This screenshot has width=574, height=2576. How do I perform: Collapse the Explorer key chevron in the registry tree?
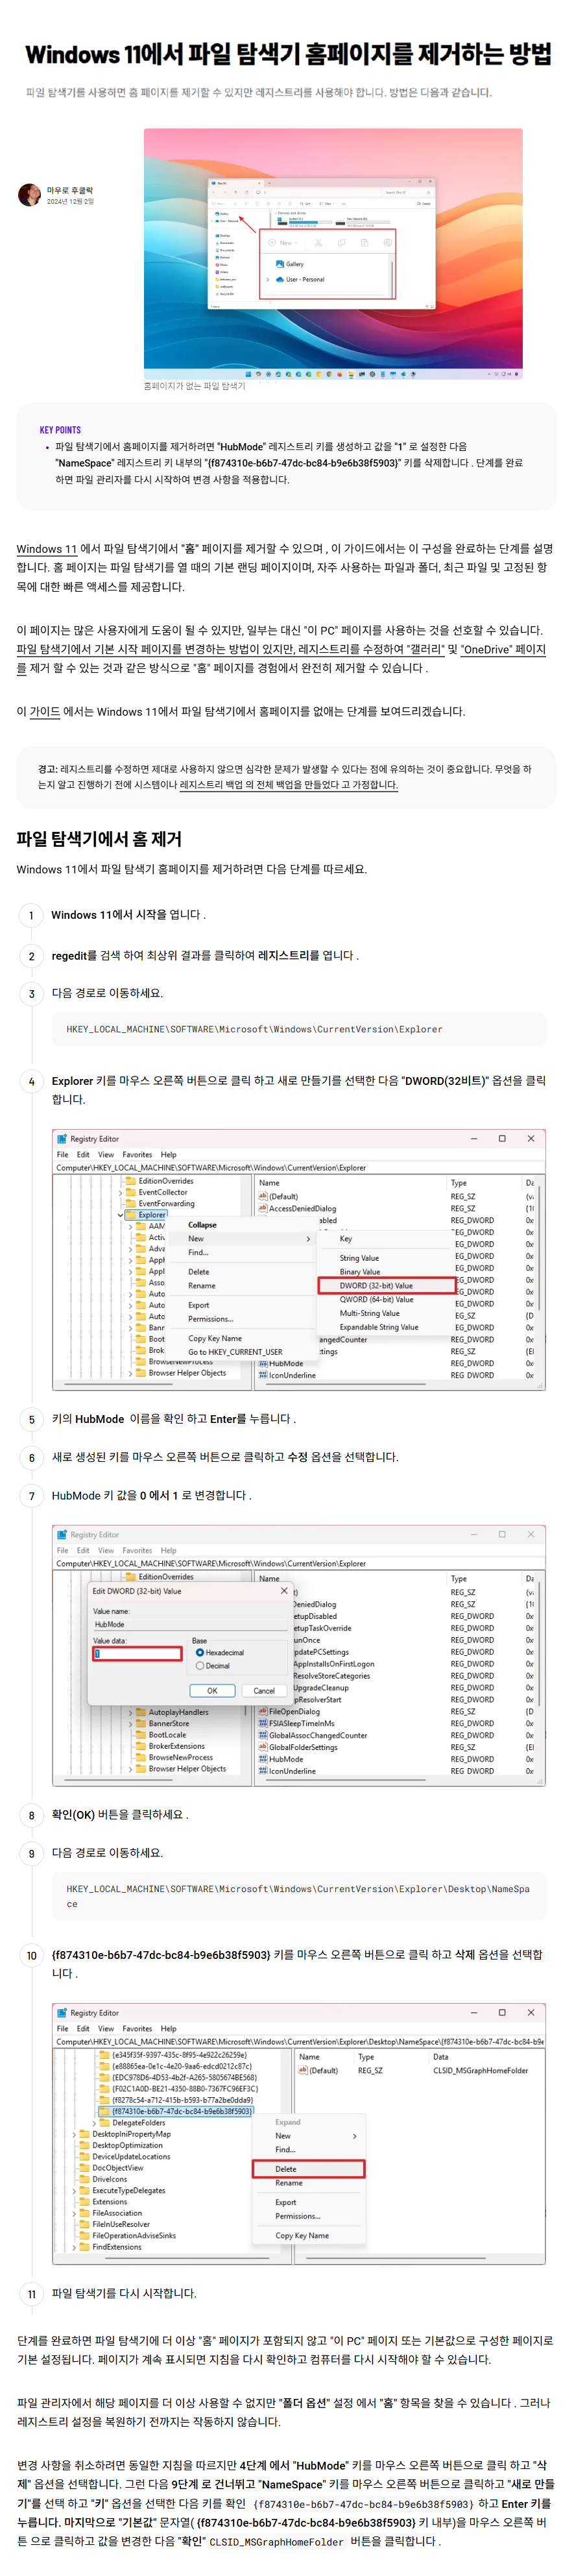pyautogui.click(x=121, y=1215)
